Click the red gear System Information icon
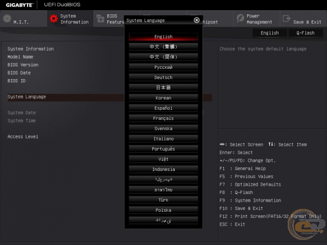The image size is (327, 245). pyautogui.click(x=54, y=18)
